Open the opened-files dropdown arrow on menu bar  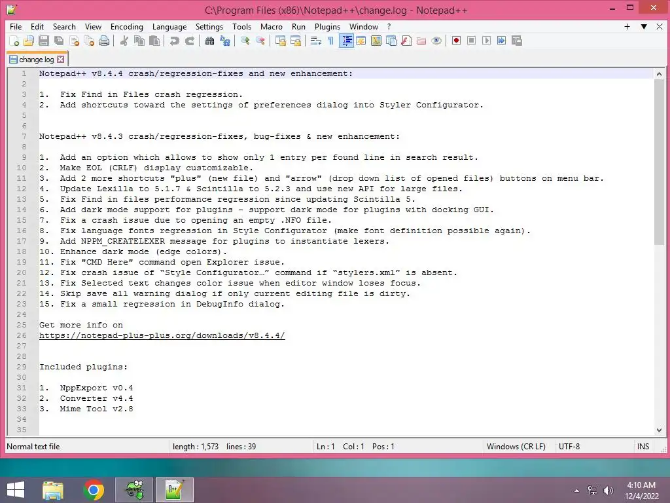644,26
